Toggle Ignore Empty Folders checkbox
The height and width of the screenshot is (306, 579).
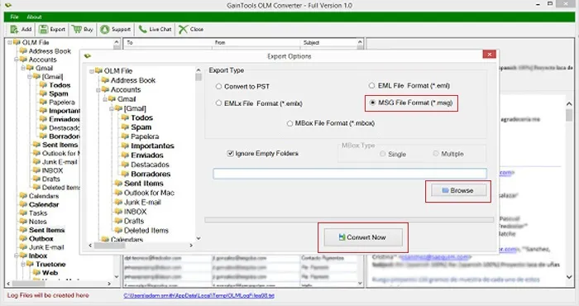[231, 153]
